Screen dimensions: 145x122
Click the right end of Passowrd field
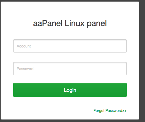tap(123, 69)
